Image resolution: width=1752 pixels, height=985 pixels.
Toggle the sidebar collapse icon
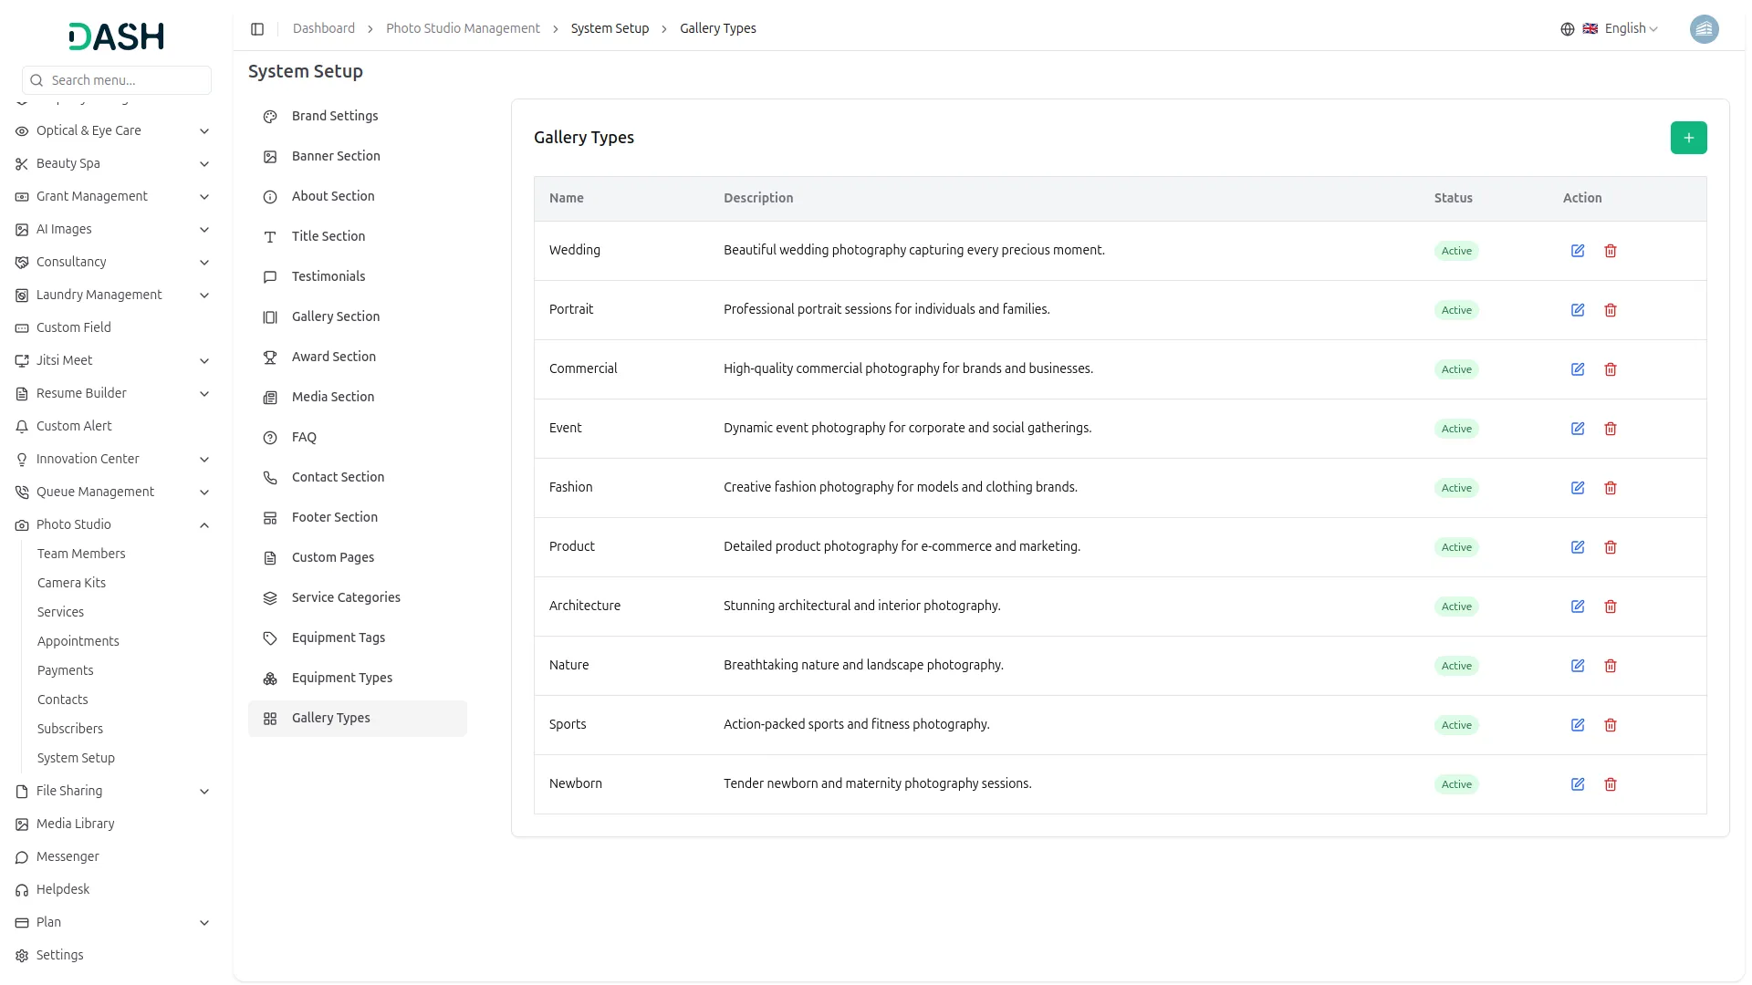[x=257, y=29]
